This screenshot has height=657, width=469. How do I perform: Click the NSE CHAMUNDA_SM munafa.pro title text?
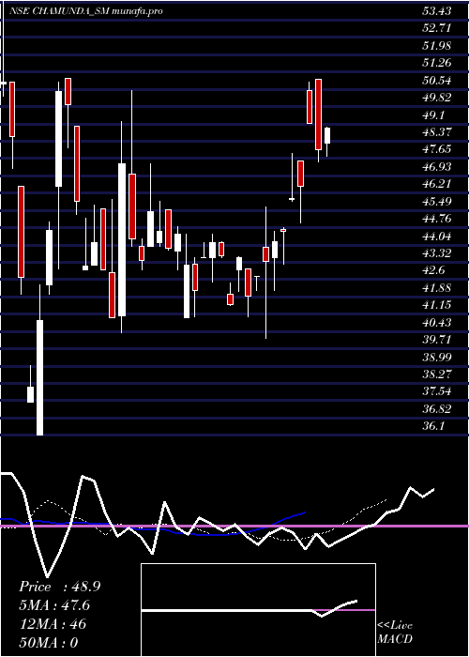(x=86, y=11)
